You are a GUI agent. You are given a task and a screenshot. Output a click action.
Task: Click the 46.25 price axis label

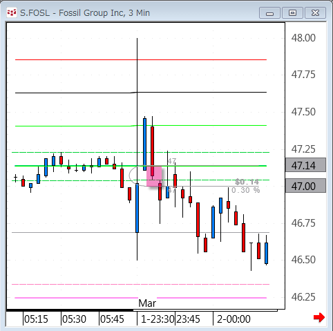(x=303, y=297)
